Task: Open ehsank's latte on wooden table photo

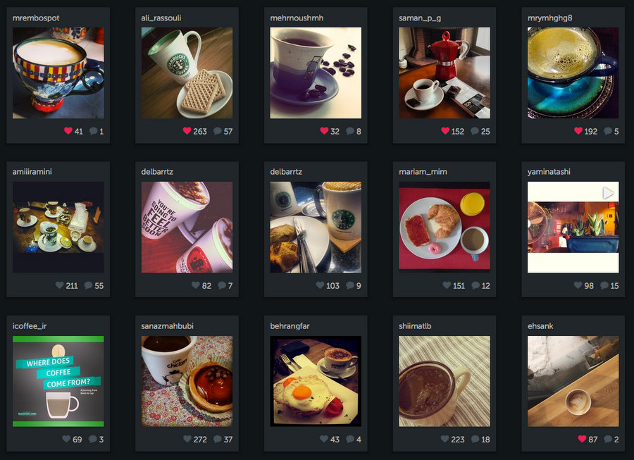Action: click(573, 381)
